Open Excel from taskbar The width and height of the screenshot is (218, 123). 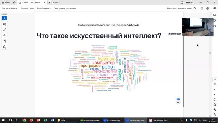(x=45, y=120)
